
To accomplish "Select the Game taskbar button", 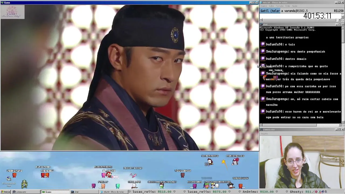I will (55, 192).
